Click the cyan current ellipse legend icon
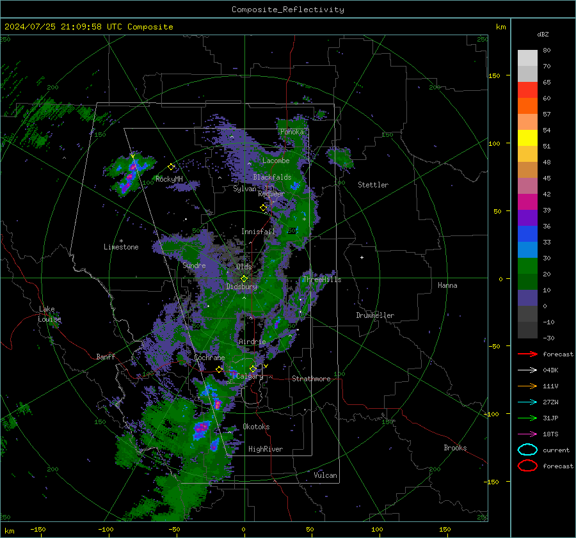This screenshot has height=538, width=576. 527,450
